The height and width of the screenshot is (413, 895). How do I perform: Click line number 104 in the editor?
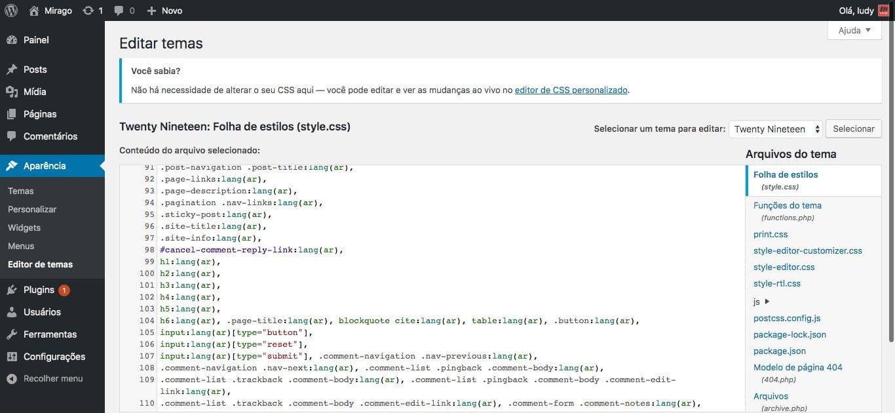tap(147, 321)
